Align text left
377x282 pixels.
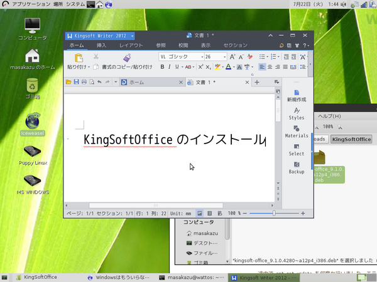(262, 67)
